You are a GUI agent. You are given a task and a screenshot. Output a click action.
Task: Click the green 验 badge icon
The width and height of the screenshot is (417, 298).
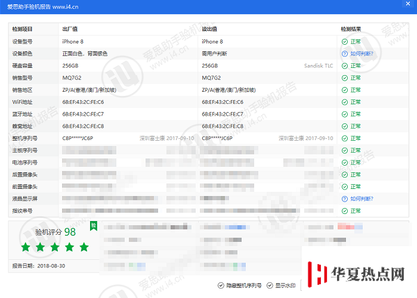pyautogui.click(x=94, y=226)
